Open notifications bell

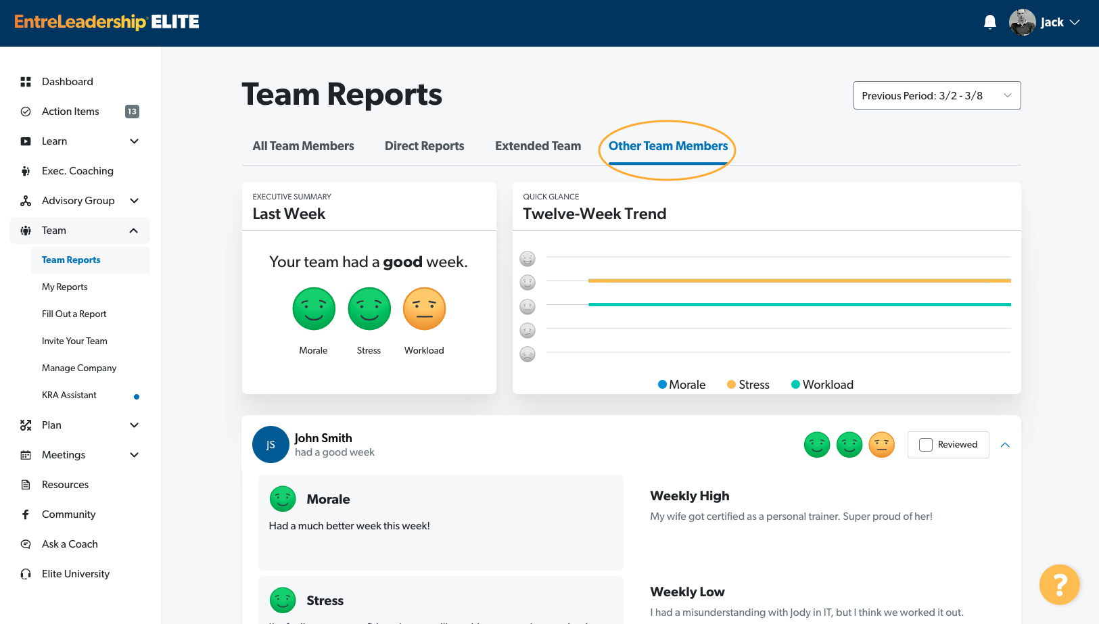pos(990,22)
